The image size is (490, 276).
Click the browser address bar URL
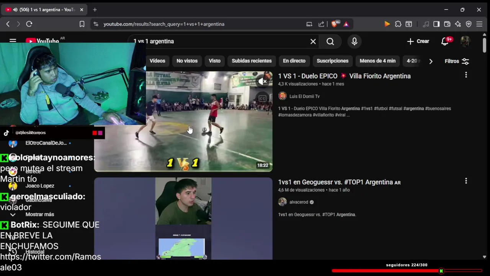pyautogui.click(x=164, y=24)
